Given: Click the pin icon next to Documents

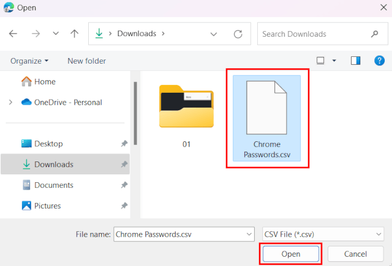Looking at the screenshot, I should (124, 185).
